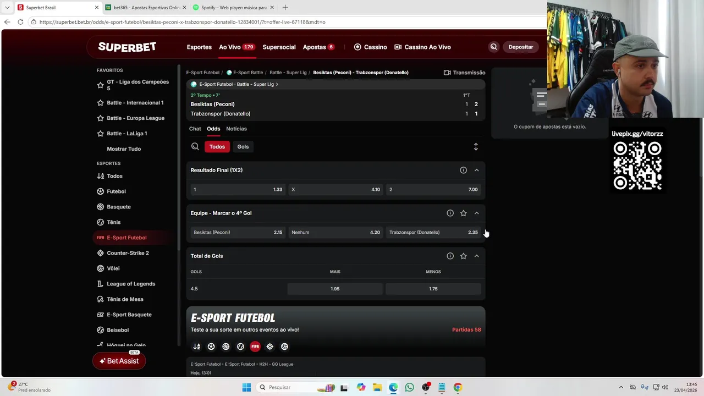The height and width of the screenshot is (396, 704).
Task: Click Mostrar Tudo in favorites
Action: coord(124,149)
